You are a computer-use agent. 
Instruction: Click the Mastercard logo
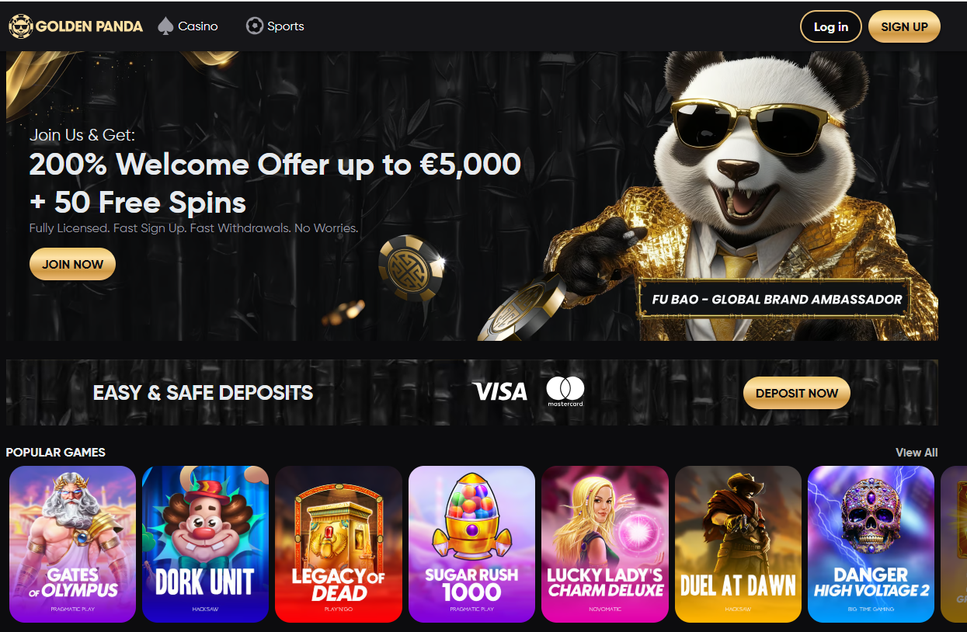click(x=565, y=391)
